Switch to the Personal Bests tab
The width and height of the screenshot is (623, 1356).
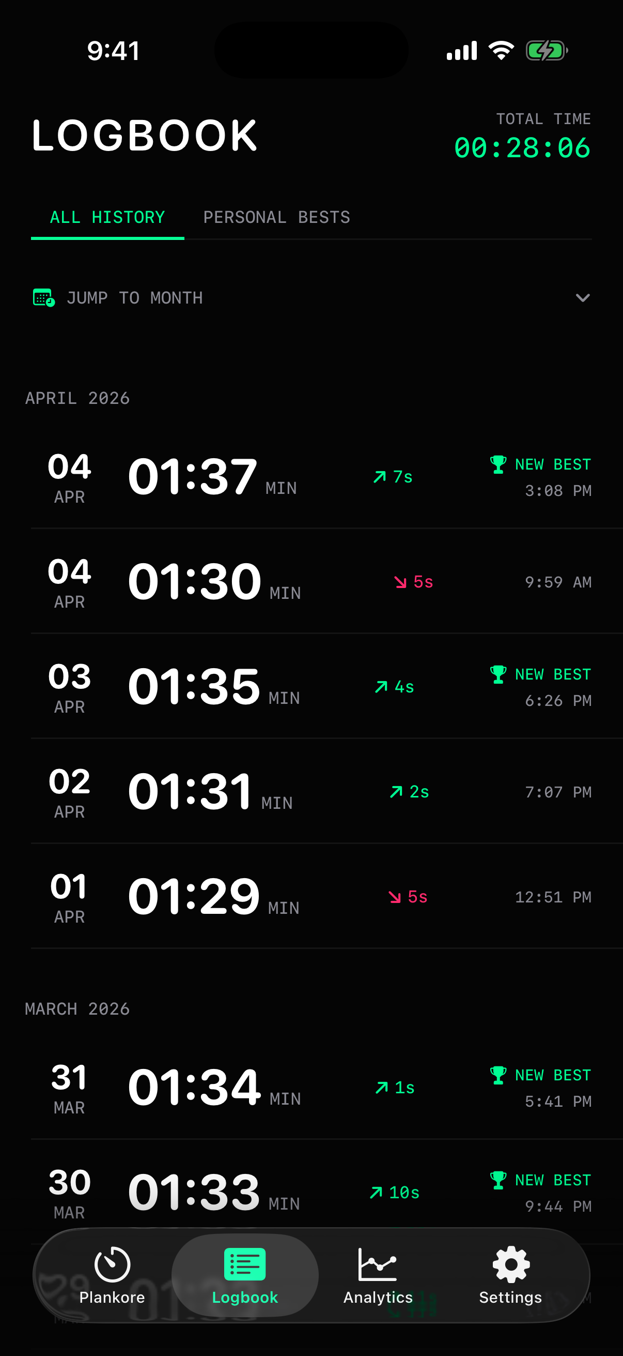(276, 217)
